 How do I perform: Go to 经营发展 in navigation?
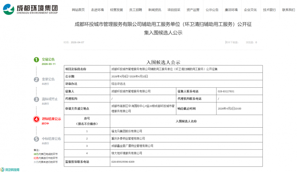117,10
